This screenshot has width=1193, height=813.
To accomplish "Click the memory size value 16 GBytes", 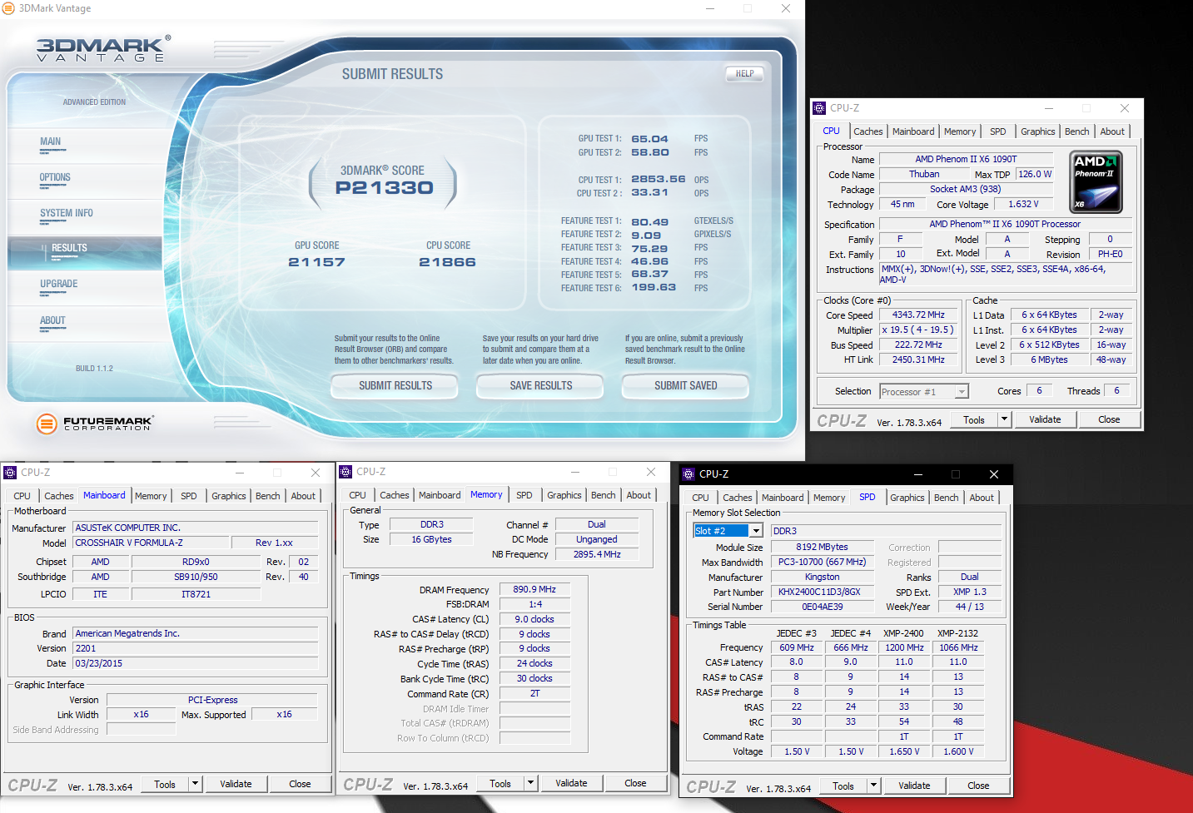I will point(431,540).
